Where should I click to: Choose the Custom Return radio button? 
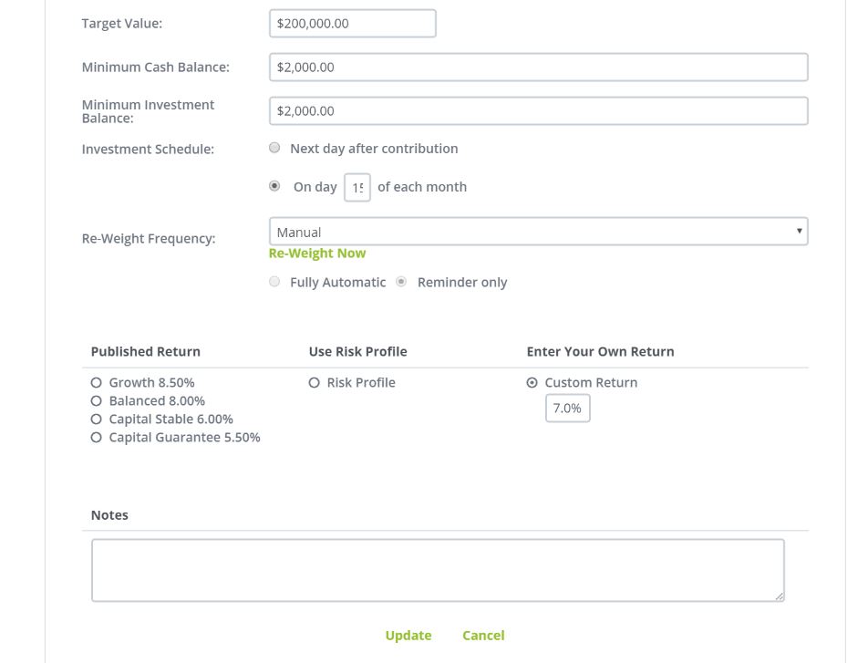click(x=532, y=383)
